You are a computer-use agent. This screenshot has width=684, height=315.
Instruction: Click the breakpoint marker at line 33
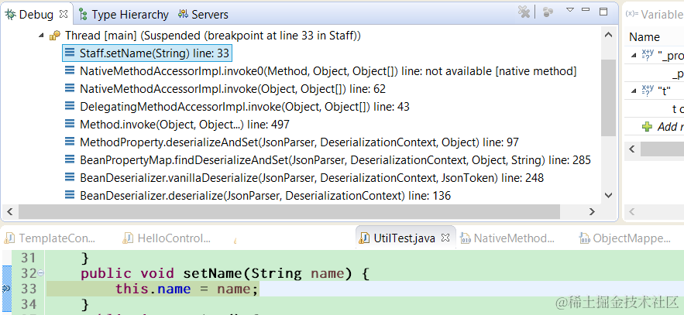tap(6, 289)
